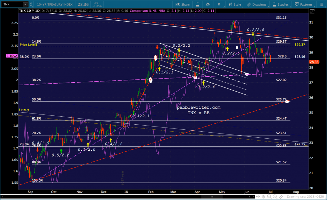
Task: Click the $25.74 Fibonacci 50.0% level label
Action: 281,99
